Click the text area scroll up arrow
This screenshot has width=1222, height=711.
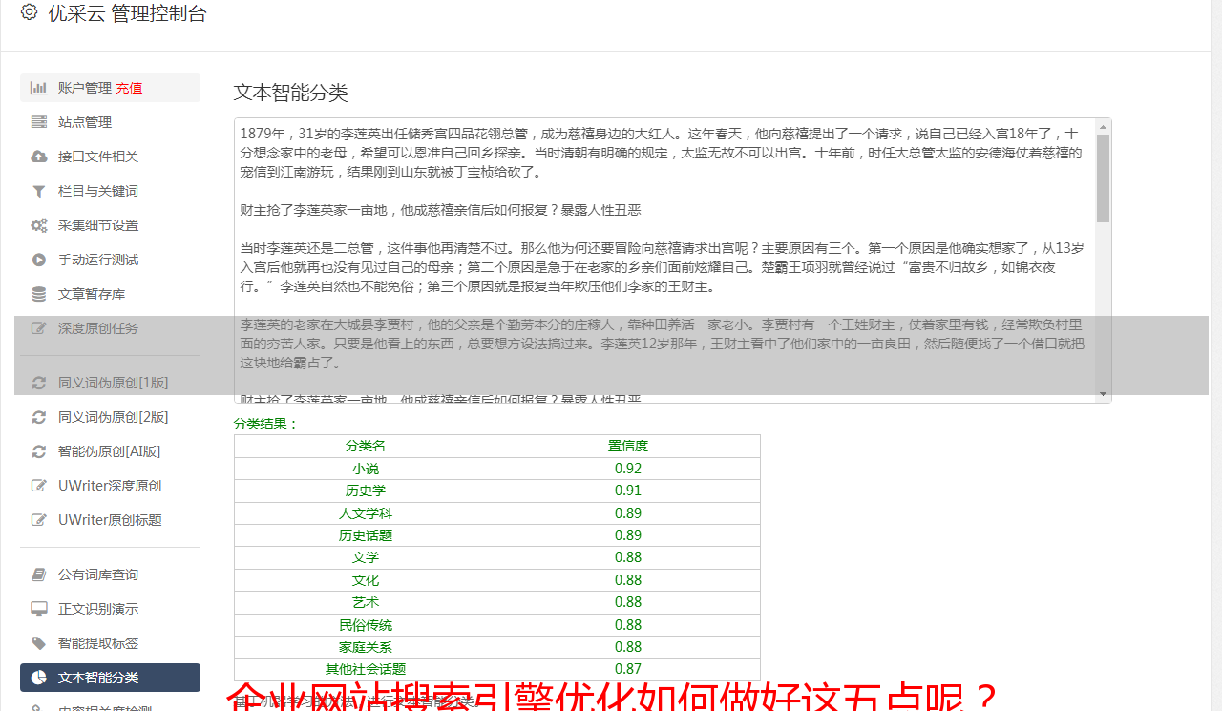(x=1103, y=126)
